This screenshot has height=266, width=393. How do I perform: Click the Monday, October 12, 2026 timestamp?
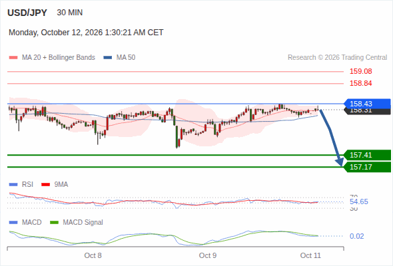(86, 33)
